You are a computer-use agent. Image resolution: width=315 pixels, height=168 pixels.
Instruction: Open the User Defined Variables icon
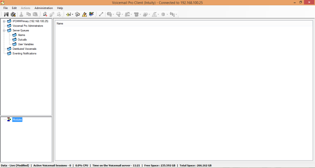(77, 14)
